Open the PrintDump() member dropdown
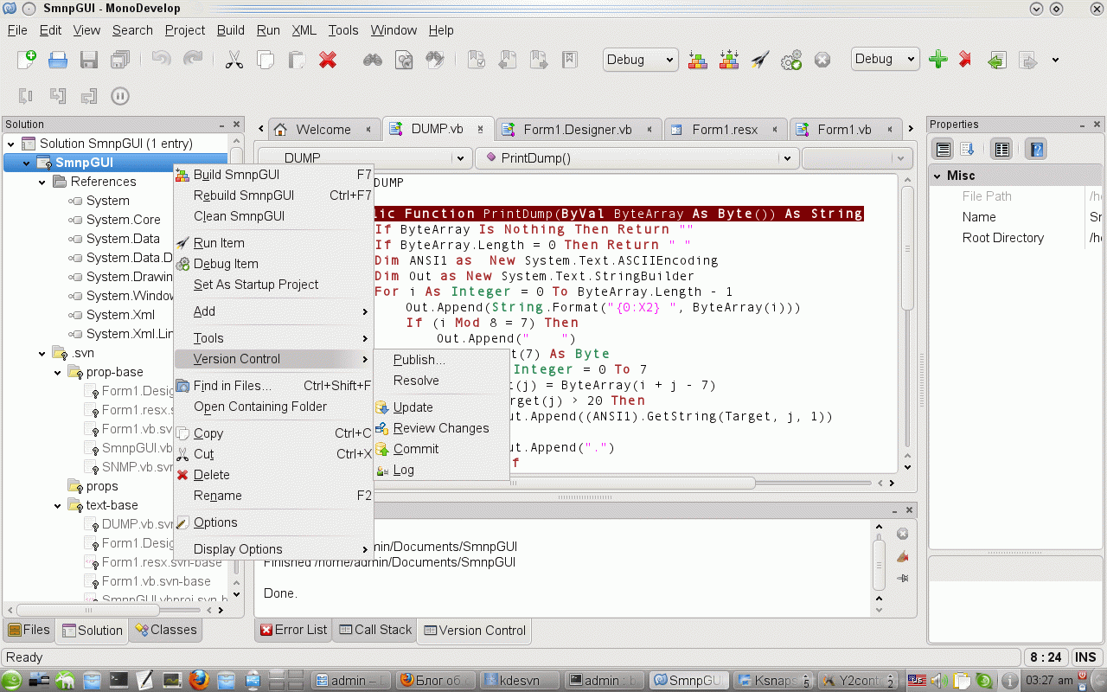This screenshot has width=1107, height=692. [637, 158]
